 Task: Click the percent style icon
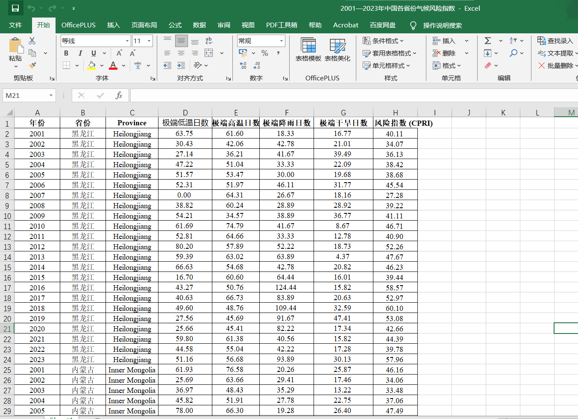click(x=265, y=53)
